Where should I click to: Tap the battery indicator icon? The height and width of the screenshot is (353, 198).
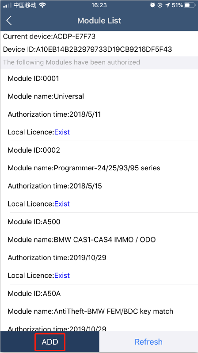click(190, 5)
